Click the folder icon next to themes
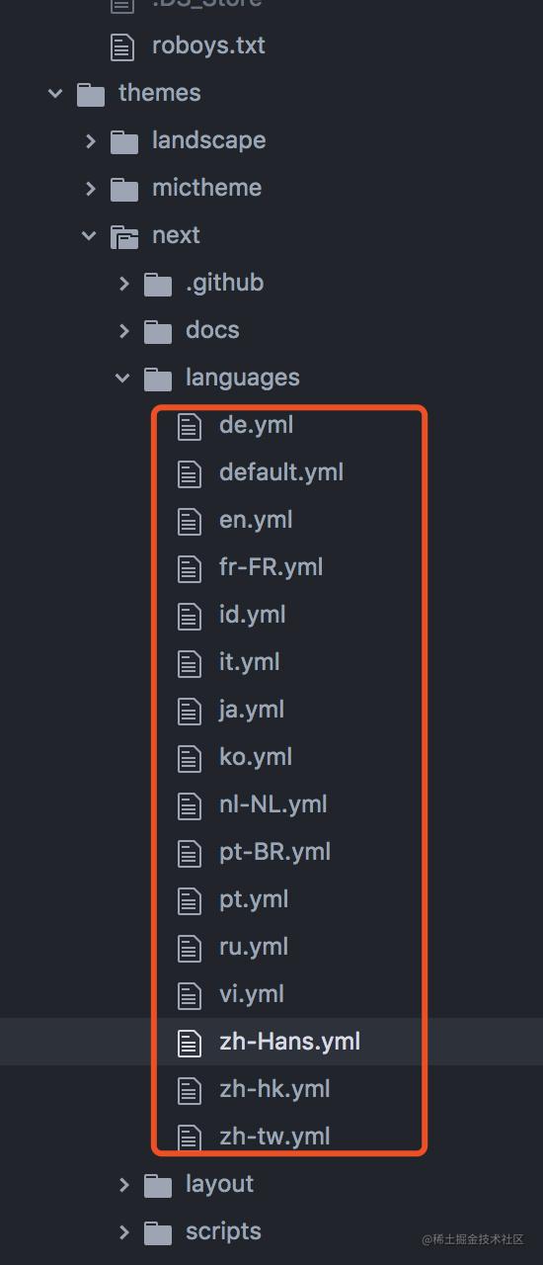This screenshot has height=1265, width=543. [x=91, y=94]
